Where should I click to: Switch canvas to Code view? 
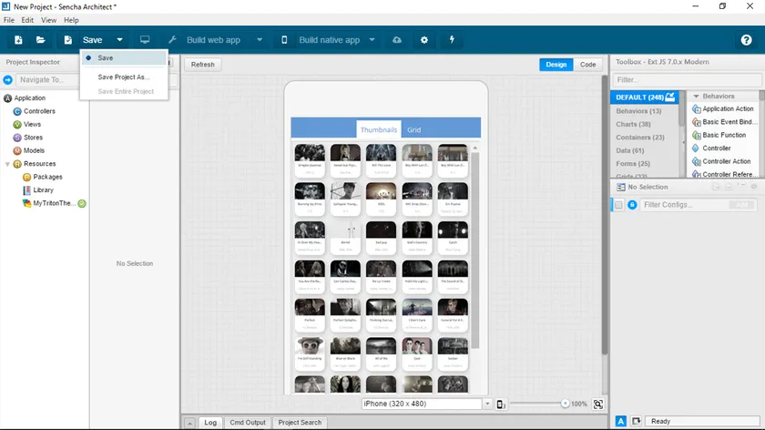click(x=587, y=65)
